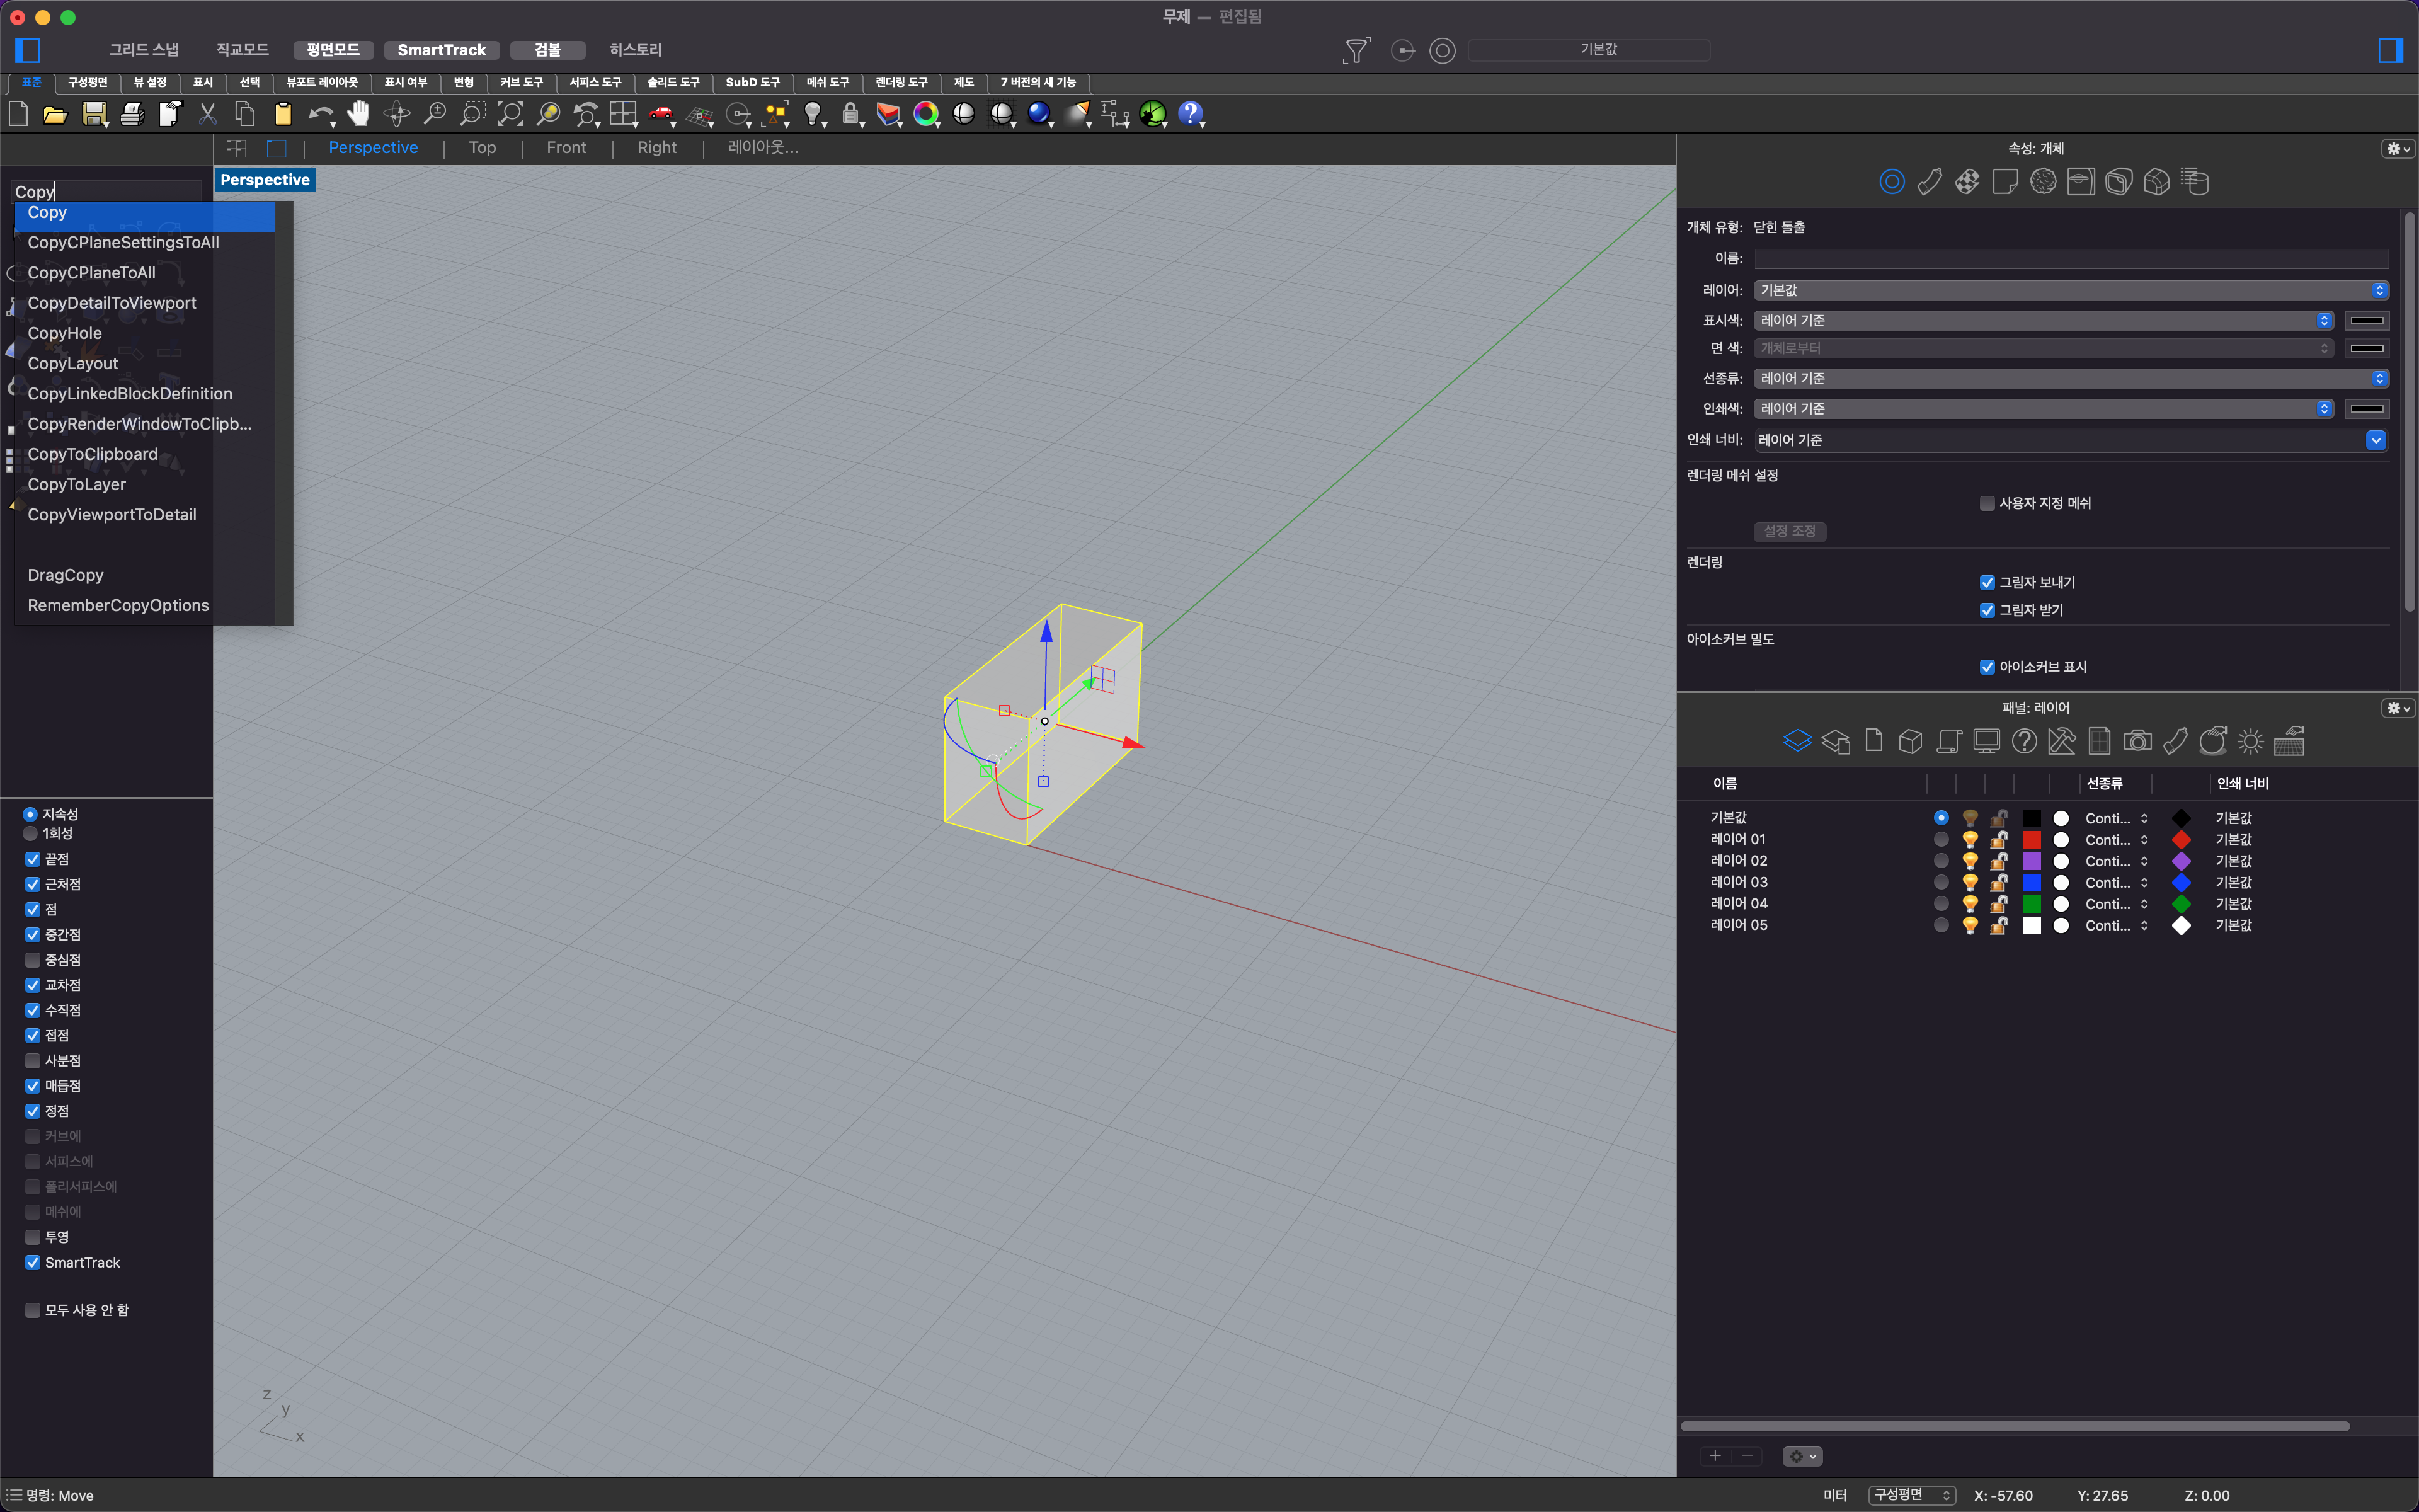Click the four viewports layout icon

pos(624,114)
